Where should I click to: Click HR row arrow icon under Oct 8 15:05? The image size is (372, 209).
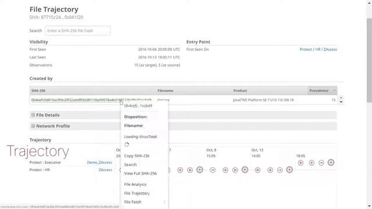click(x=213, y=170)
